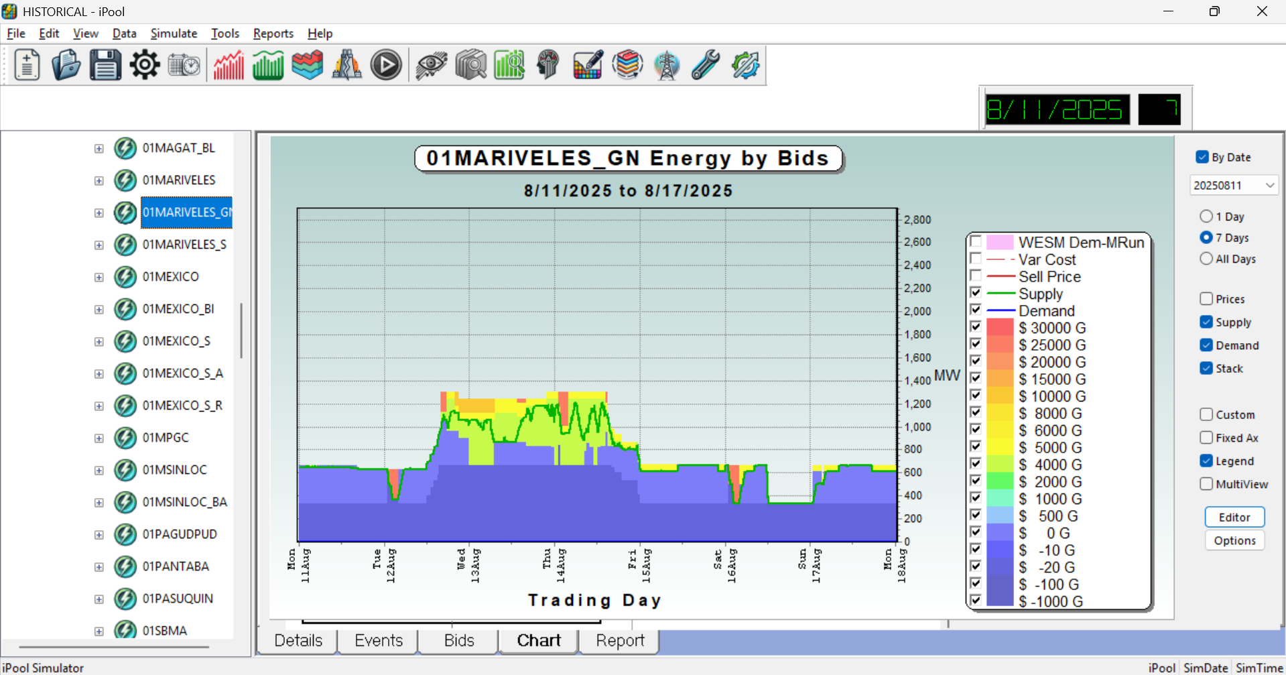Screen dimensions: 1286x675
Task: Select the 1 Day radio option
Action: pyautogui.click(x=1206, y=217)
